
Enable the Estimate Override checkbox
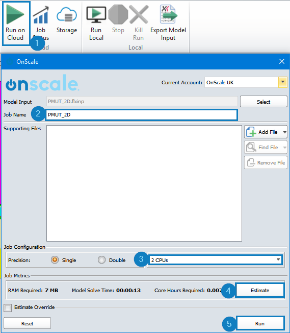[x=8, y=308]
